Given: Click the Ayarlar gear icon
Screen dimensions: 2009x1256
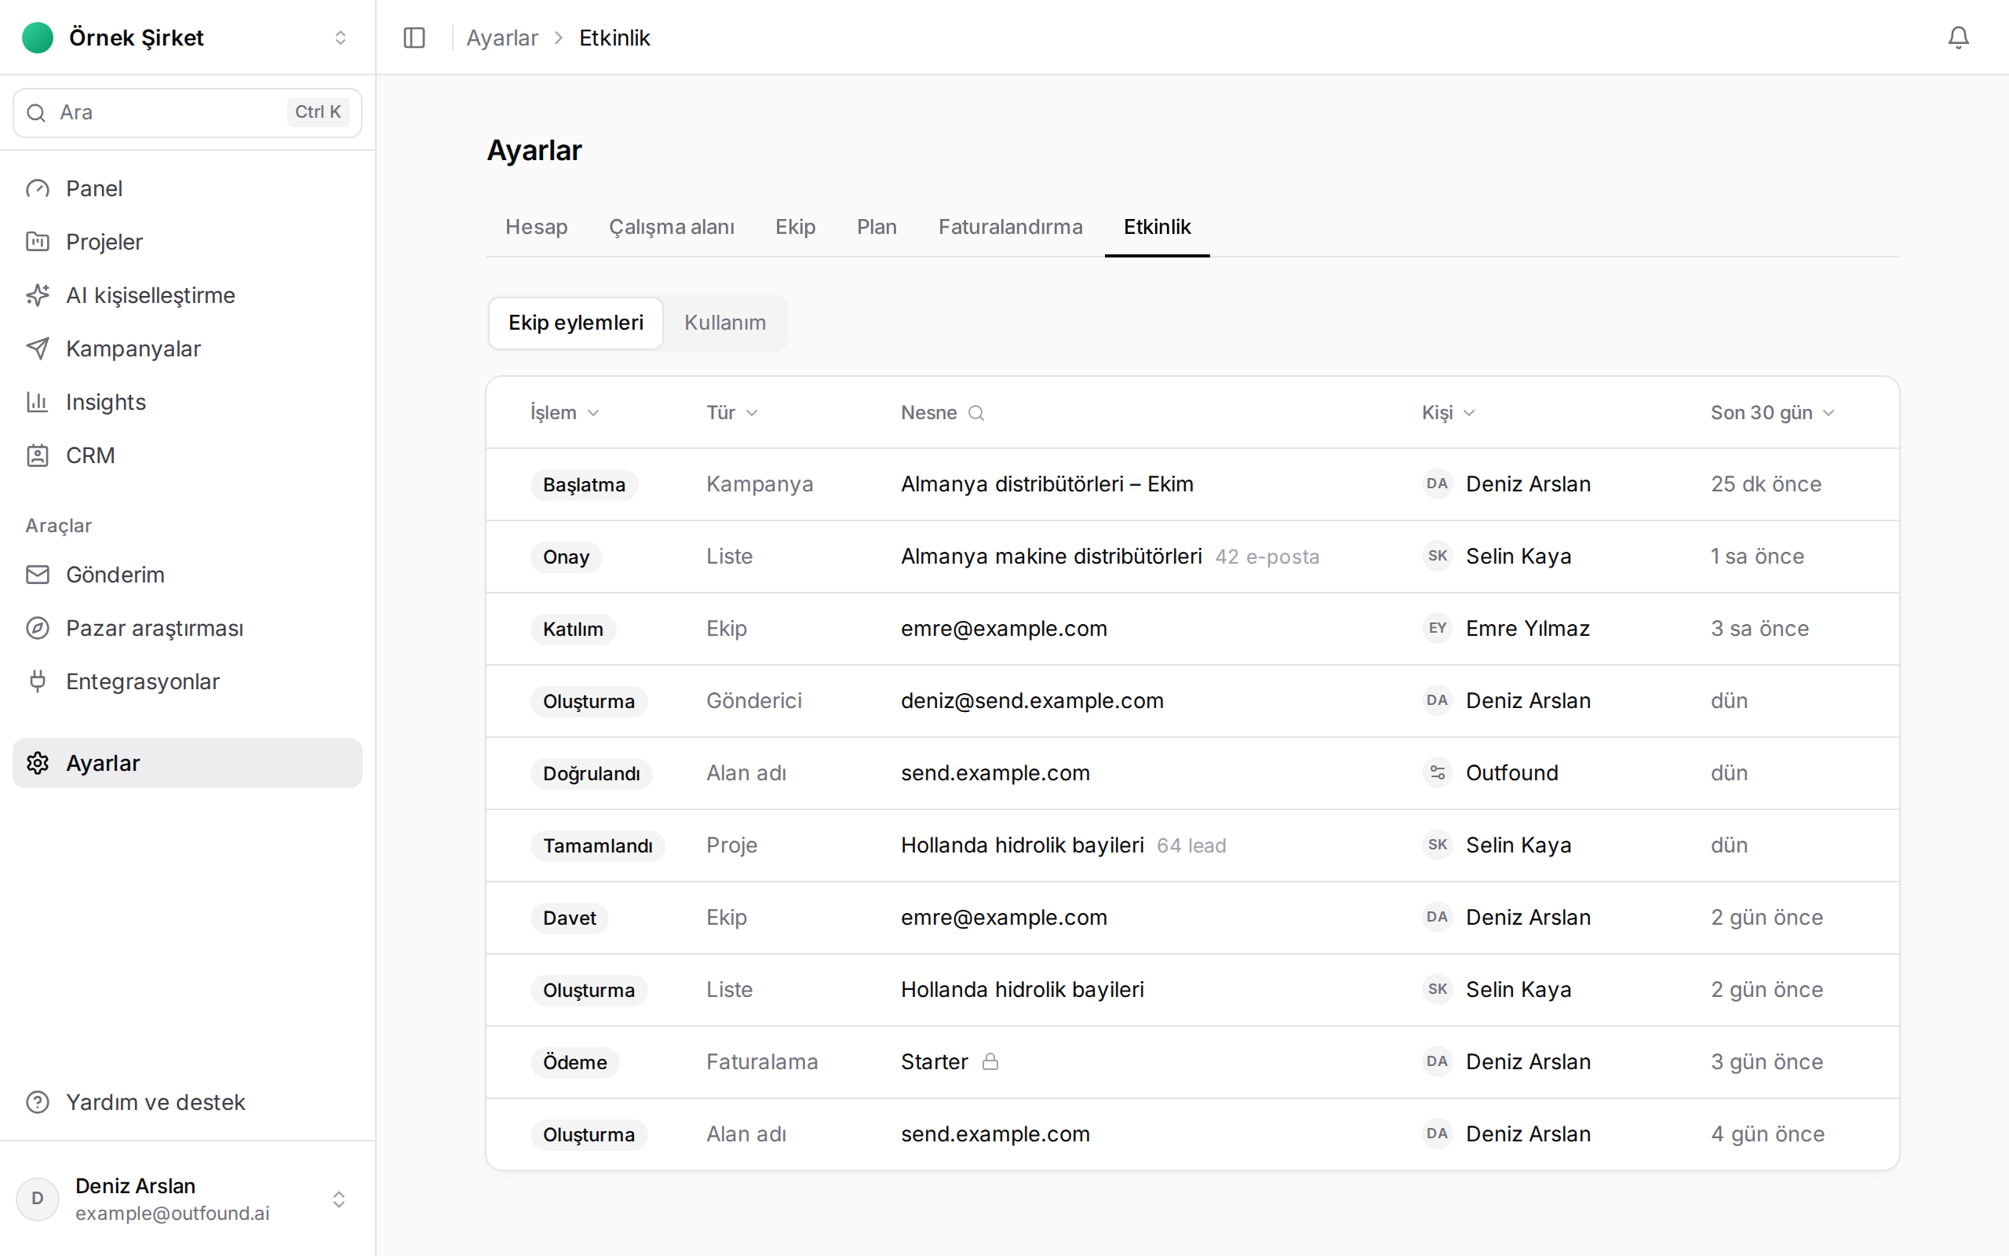Looking at the screenshot, I should point(38,763).
